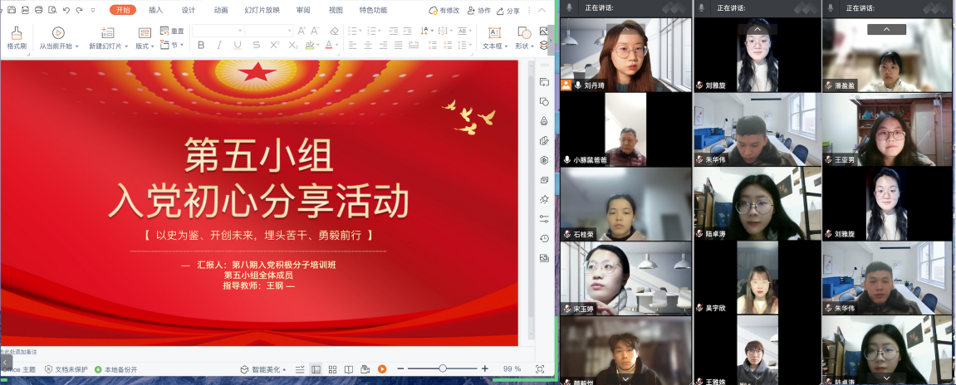
Task: Click the Format Painter (格式刷) brush icon
Action: tap(17, 33)
